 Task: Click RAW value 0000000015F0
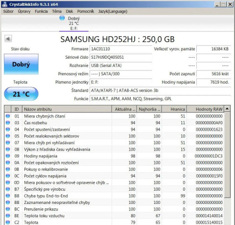(x=209, y=176)
